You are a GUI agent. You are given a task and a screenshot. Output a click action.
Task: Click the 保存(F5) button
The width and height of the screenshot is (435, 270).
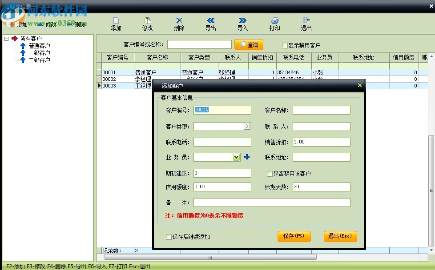coord(294,237)
